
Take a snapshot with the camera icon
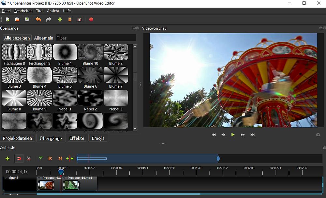tap(318, 134)
